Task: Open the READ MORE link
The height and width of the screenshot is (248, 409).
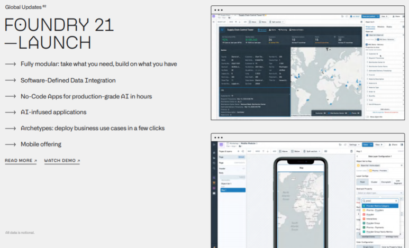Action: 21,161
